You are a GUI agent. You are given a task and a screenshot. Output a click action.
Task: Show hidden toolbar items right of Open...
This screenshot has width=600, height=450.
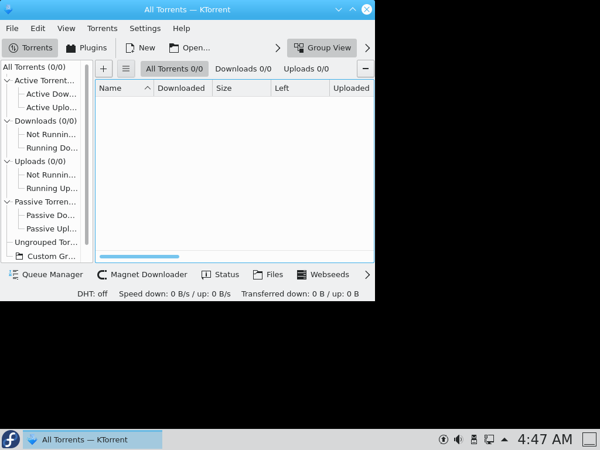click(278, 48)
